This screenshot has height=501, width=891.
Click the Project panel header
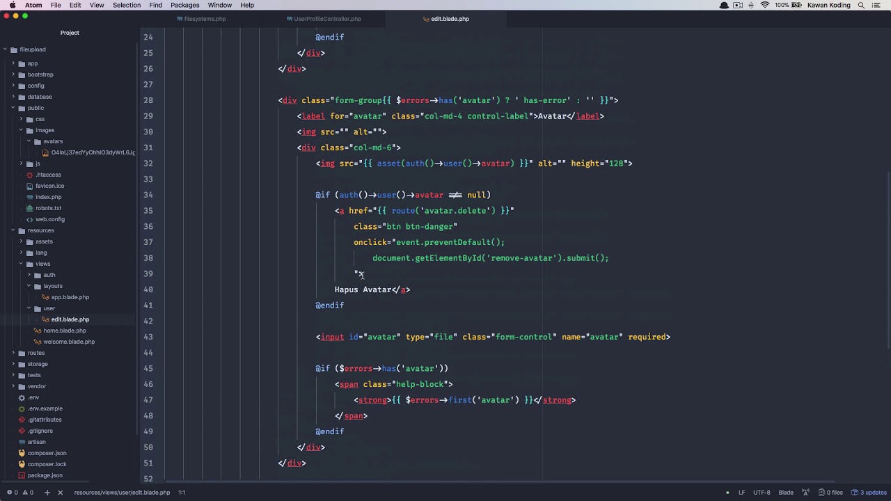coord(70,33)
